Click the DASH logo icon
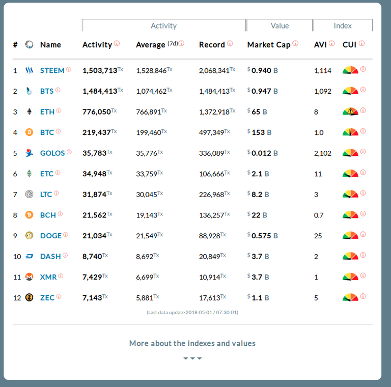This screenshot has height=387, width=391. tap(29, 256)
